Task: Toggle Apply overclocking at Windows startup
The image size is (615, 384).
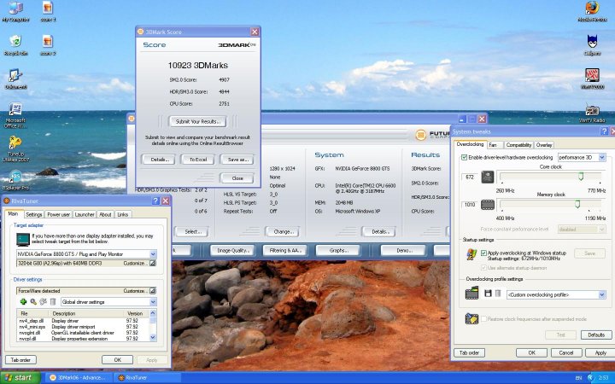Action: [483, 253]
